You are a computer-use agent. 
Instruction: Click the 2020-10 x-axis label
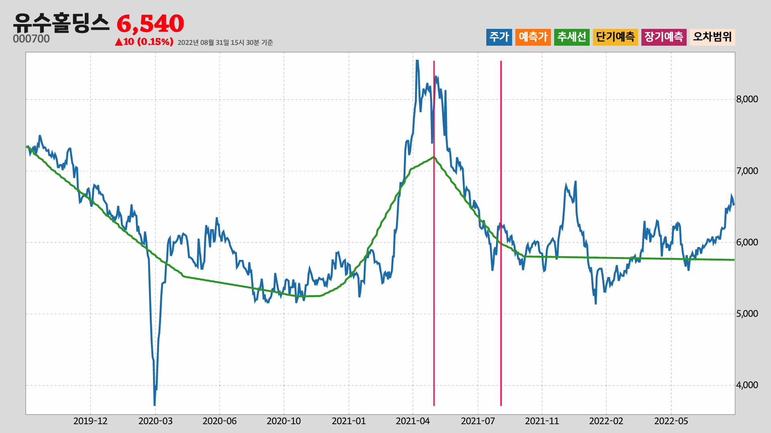pos(284,421)
